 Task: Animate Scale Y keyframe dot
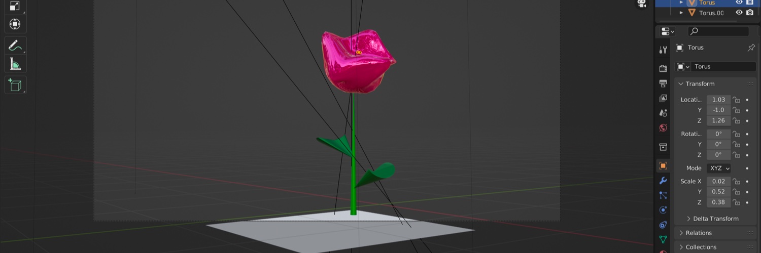[747, 192]
